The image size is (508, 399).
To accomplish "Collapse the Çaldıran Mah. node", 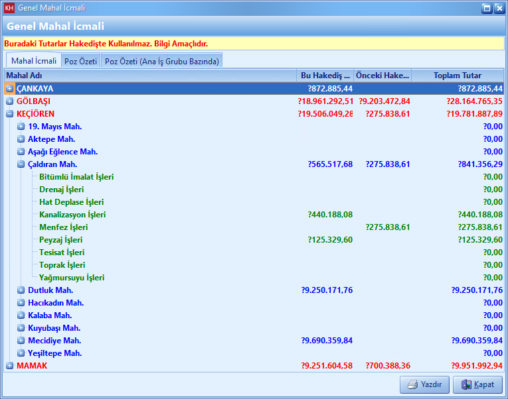I will pos(21,164).
